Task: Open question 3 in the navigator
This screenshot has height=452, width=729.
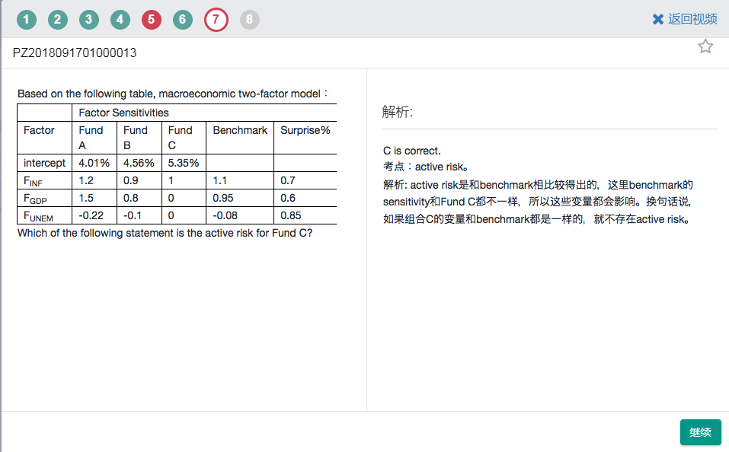Action: coord(89,20)
